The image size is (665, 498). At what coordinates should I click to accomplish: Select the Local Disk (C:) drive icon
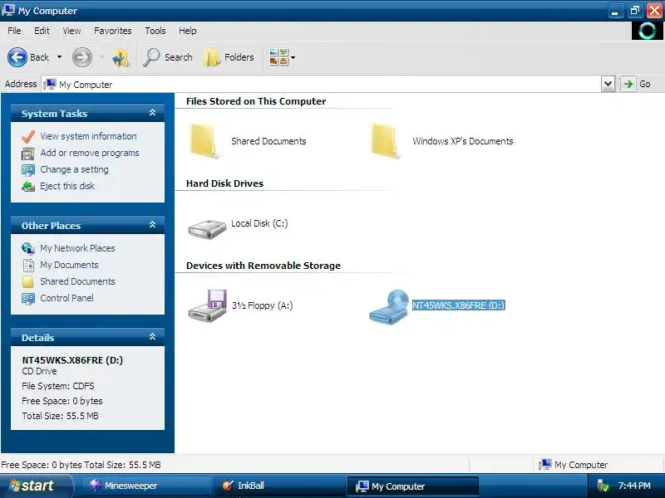pyautogui.click(x=207, y=229)
